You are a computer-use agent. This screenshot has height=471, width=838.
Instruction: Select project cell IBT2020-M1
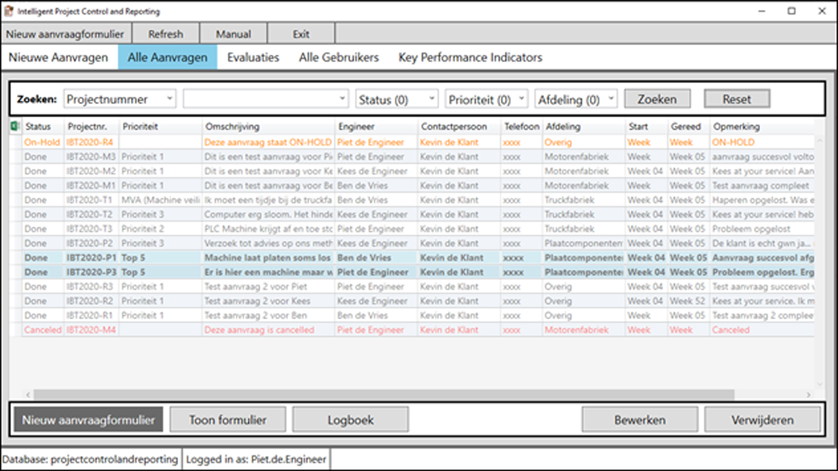point(91,186)
